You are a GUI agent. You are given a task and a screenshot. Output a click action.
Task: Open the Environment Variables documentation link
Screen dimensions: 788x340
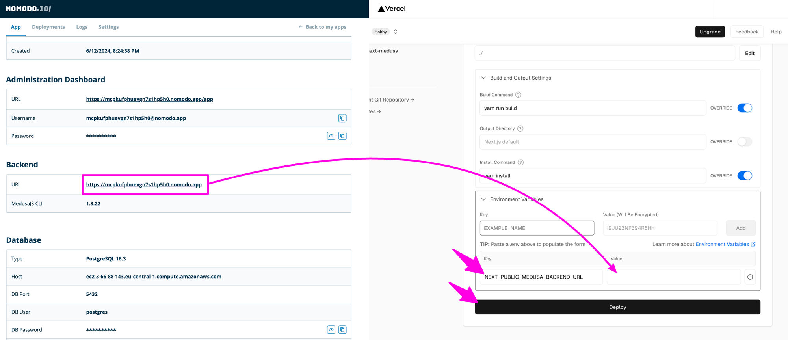click(x=725, y=244)
